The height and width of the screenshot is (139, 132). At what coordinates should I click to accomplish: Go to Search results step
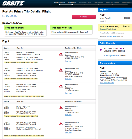tap(59, 2)
